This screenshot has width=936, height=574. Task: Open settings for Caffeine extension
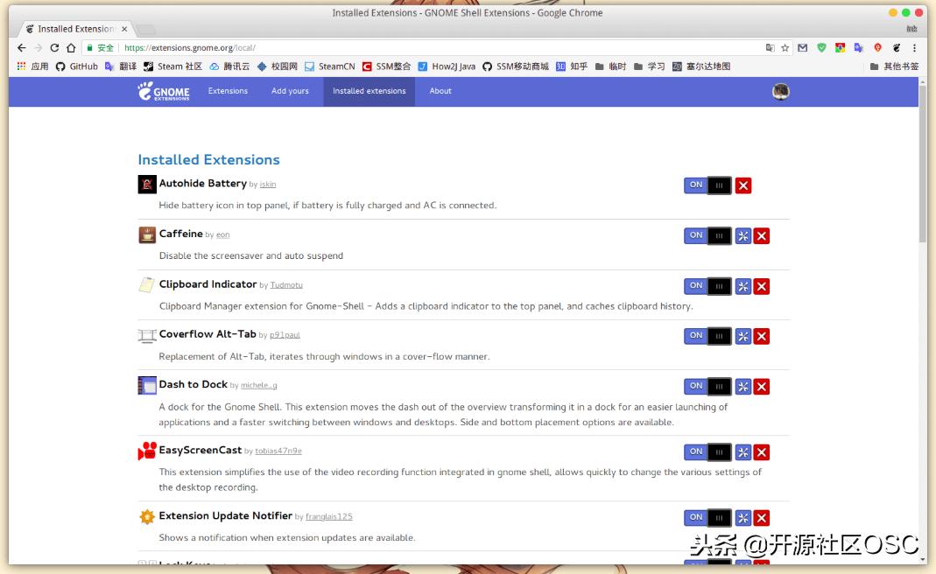point(742,235)
